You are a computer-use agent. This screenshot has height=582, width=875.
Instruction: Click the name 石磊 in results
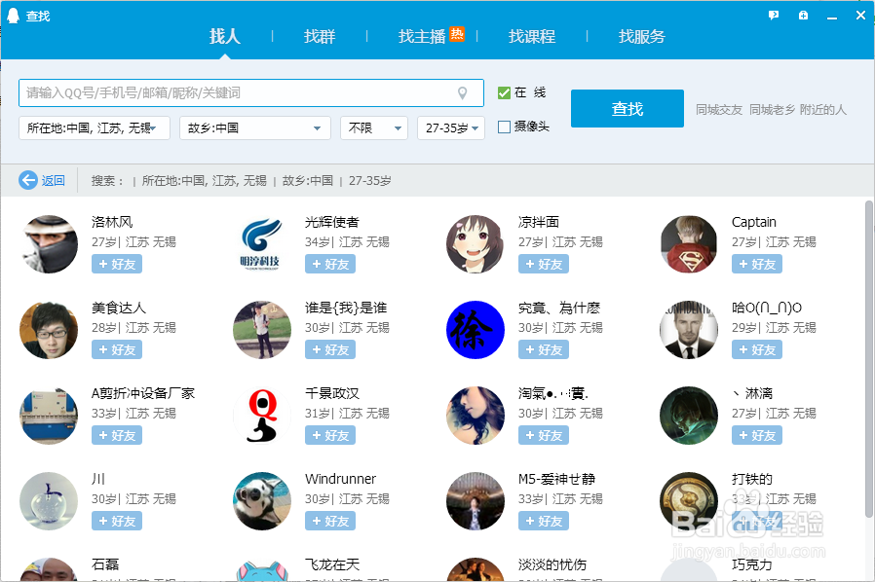(x=105, y=564)
